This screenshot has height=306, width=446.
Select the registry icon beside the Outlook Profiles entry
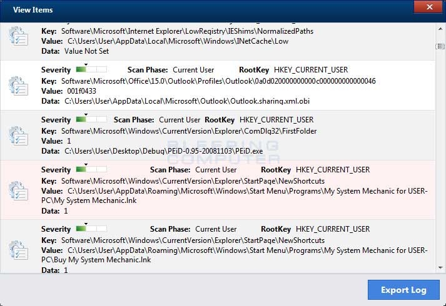[19, 86]
